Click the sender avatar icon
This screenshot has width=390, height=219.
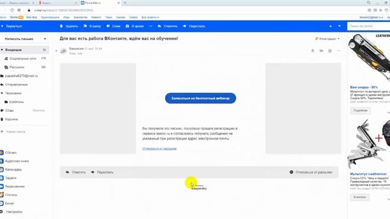[63, 51]
